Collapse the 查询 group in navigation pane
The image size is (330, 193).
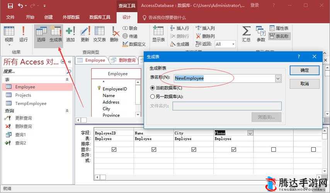(67, 110)
